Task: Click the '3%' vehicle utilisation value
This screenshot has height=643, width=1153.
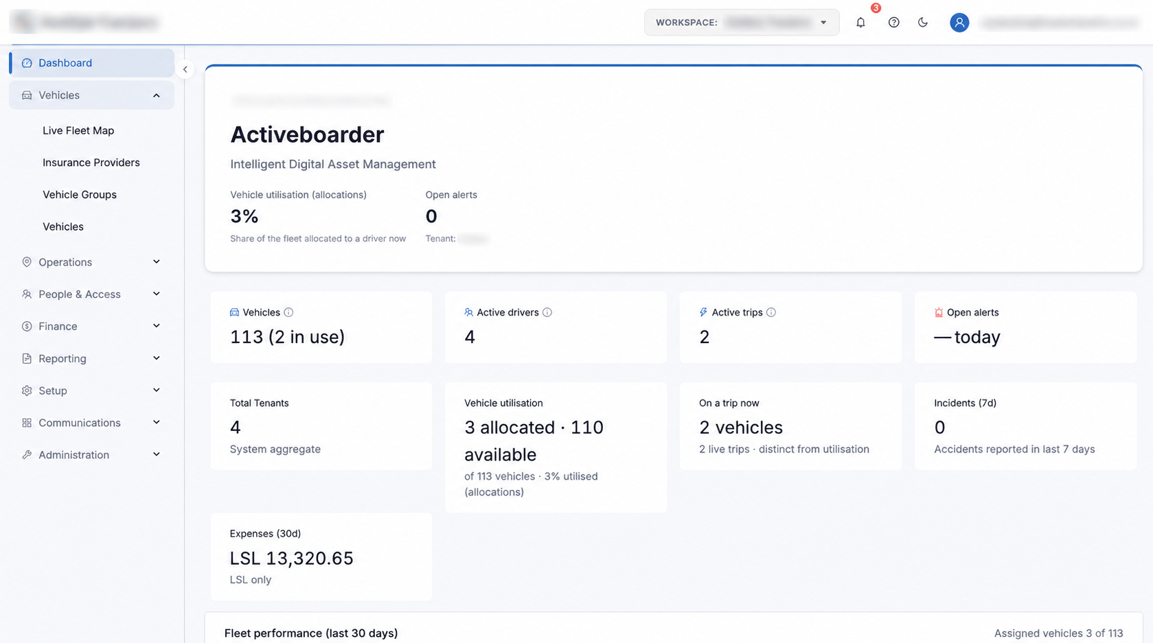Action: (244, 217)
